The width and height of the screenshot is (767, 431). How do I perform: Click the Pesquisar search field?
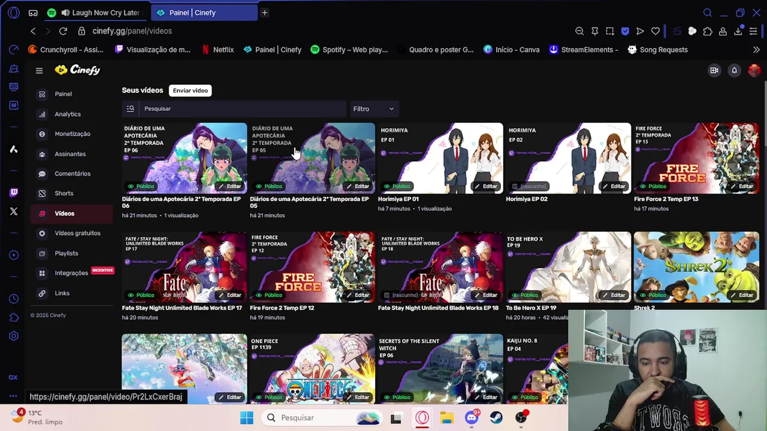[243, 108]
